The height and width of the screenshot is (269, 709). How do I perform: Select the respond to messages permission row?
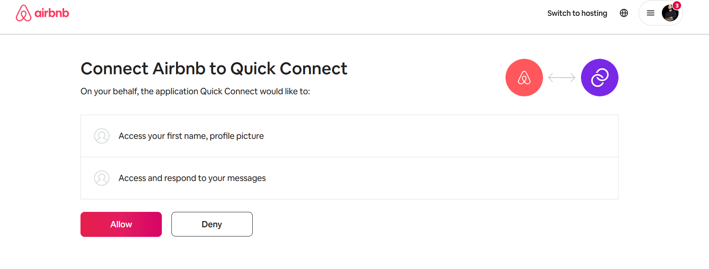point(349,178)
